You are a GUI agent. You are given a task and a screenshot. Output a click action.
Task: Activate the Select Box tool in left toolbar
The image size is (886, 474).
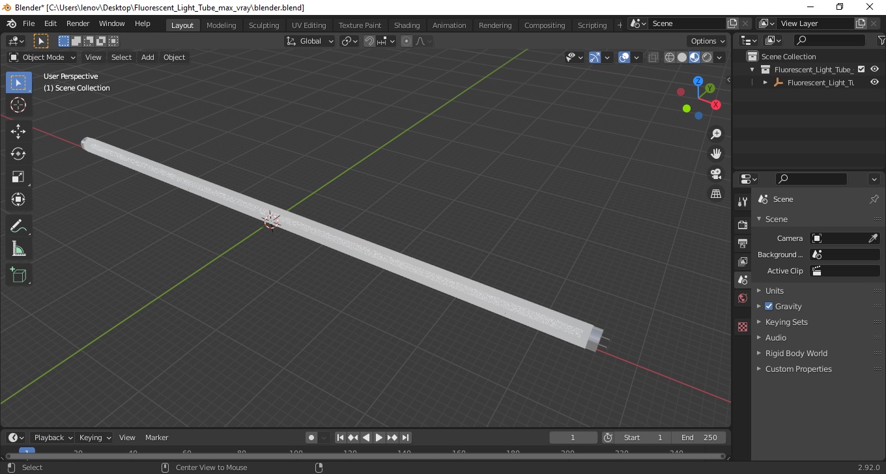[18, 82]
